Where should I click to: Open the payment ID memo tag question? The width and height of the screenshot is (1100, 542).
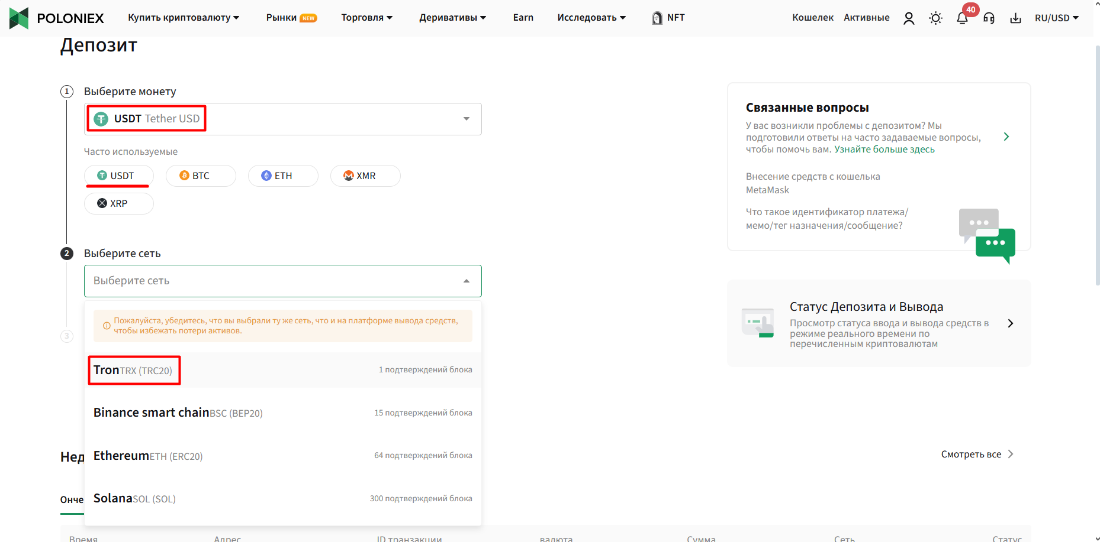(827, 219)
